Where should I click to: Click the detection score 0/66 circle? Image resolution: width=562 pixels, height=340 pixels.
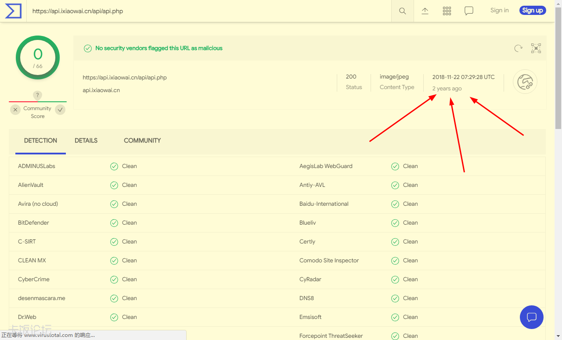38,57
